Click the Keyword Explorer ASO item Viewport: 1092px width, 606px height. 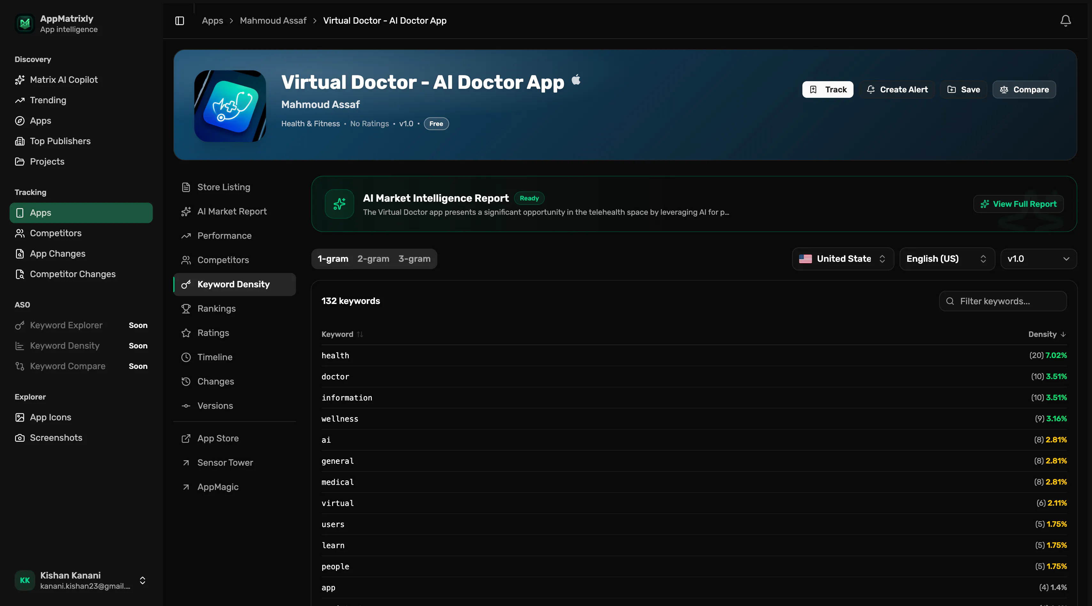pos(81,325)
